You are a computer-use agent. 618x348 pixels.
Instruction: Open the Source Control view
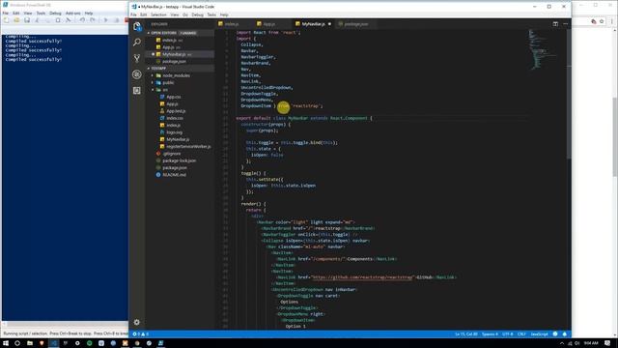[x=137, y=58]
